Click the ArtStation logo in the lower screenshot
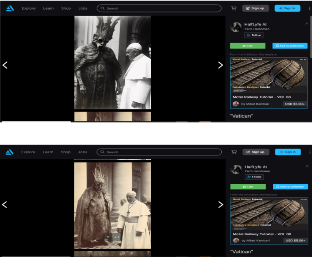 10,152
